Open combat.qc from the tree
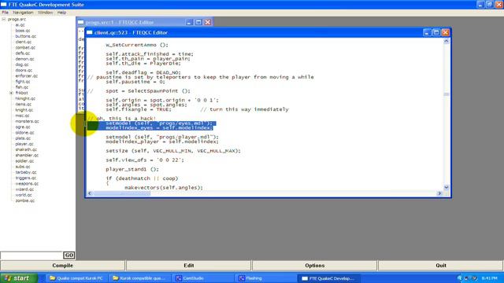This screenshot has height=283, width=504. (x=25, y=47)
